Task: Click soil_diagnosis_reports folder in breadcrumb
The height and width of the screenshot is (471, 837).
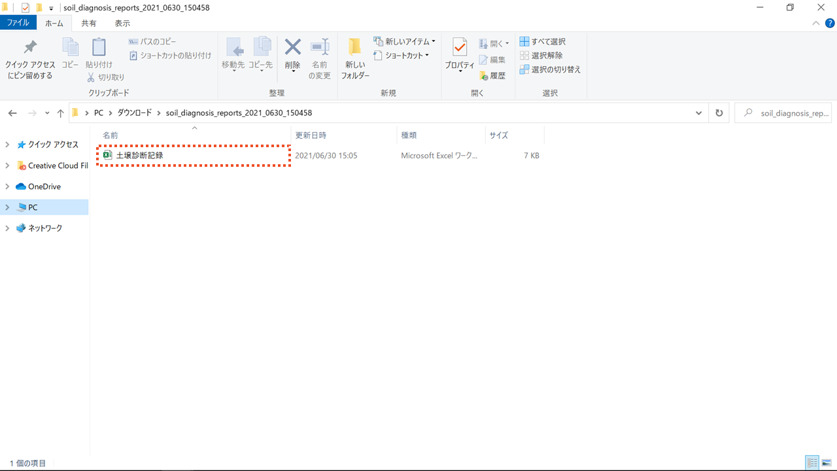Action: click(239, 113)
